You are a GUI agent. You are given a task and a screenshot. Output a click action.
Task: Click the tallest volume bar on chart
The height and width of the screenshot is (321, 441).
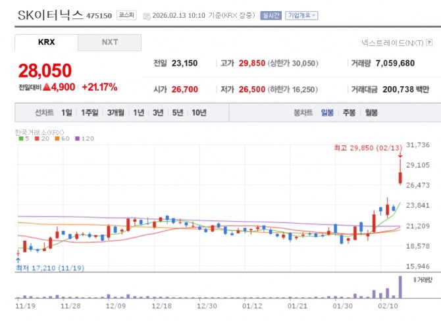400,287
